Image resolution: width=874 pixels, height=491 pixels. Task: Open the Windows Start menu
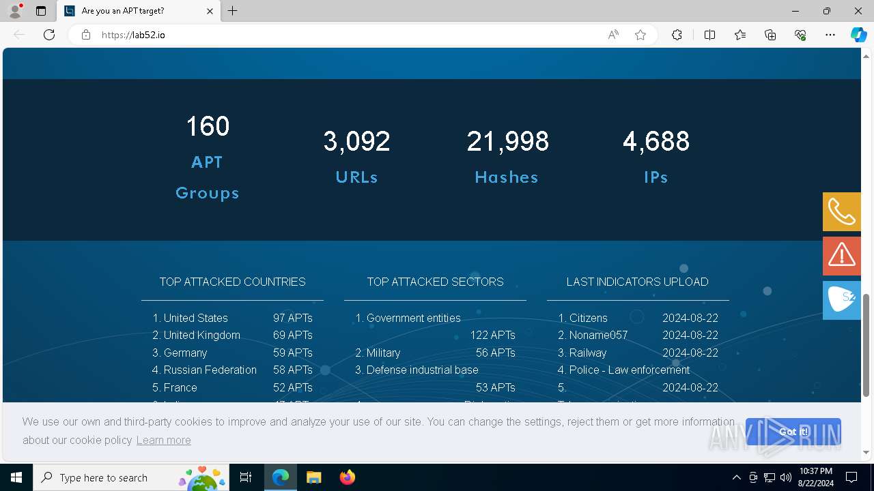click(16, 477)
